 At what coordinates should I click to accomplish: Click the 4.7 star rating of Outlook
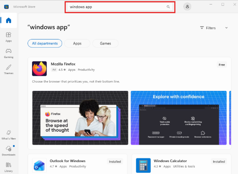coord(53,167)
